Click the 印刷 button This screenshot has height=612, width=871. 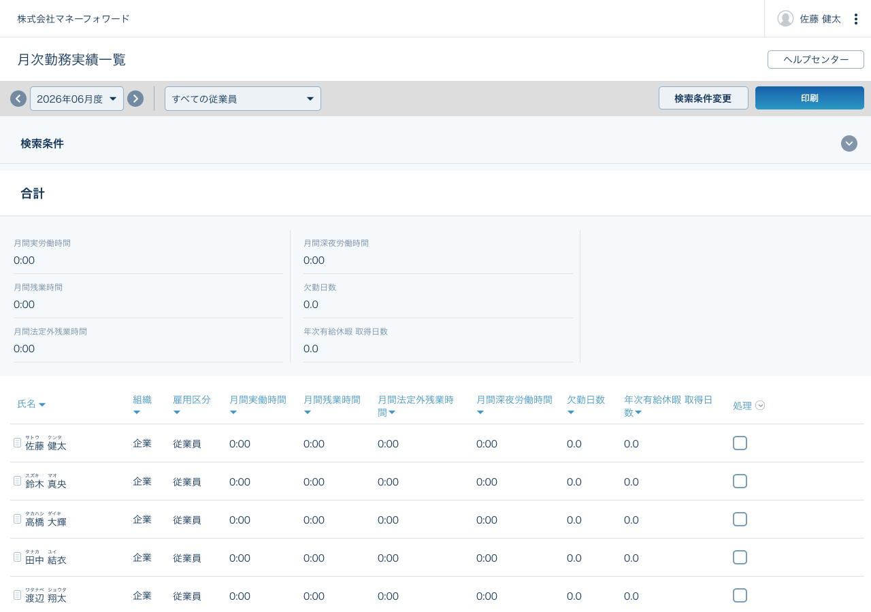point(809,97)
